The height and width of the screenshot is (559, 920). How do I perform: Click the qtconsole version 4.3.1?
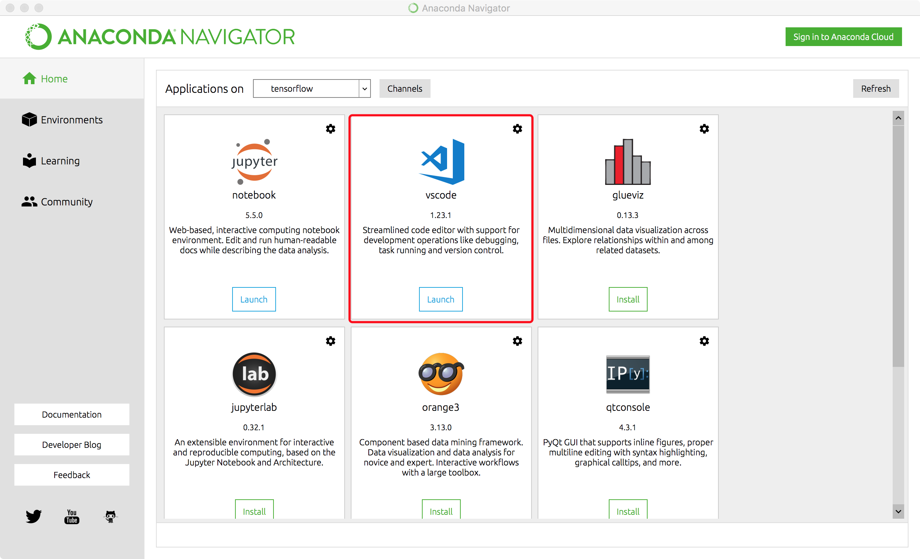627,427
